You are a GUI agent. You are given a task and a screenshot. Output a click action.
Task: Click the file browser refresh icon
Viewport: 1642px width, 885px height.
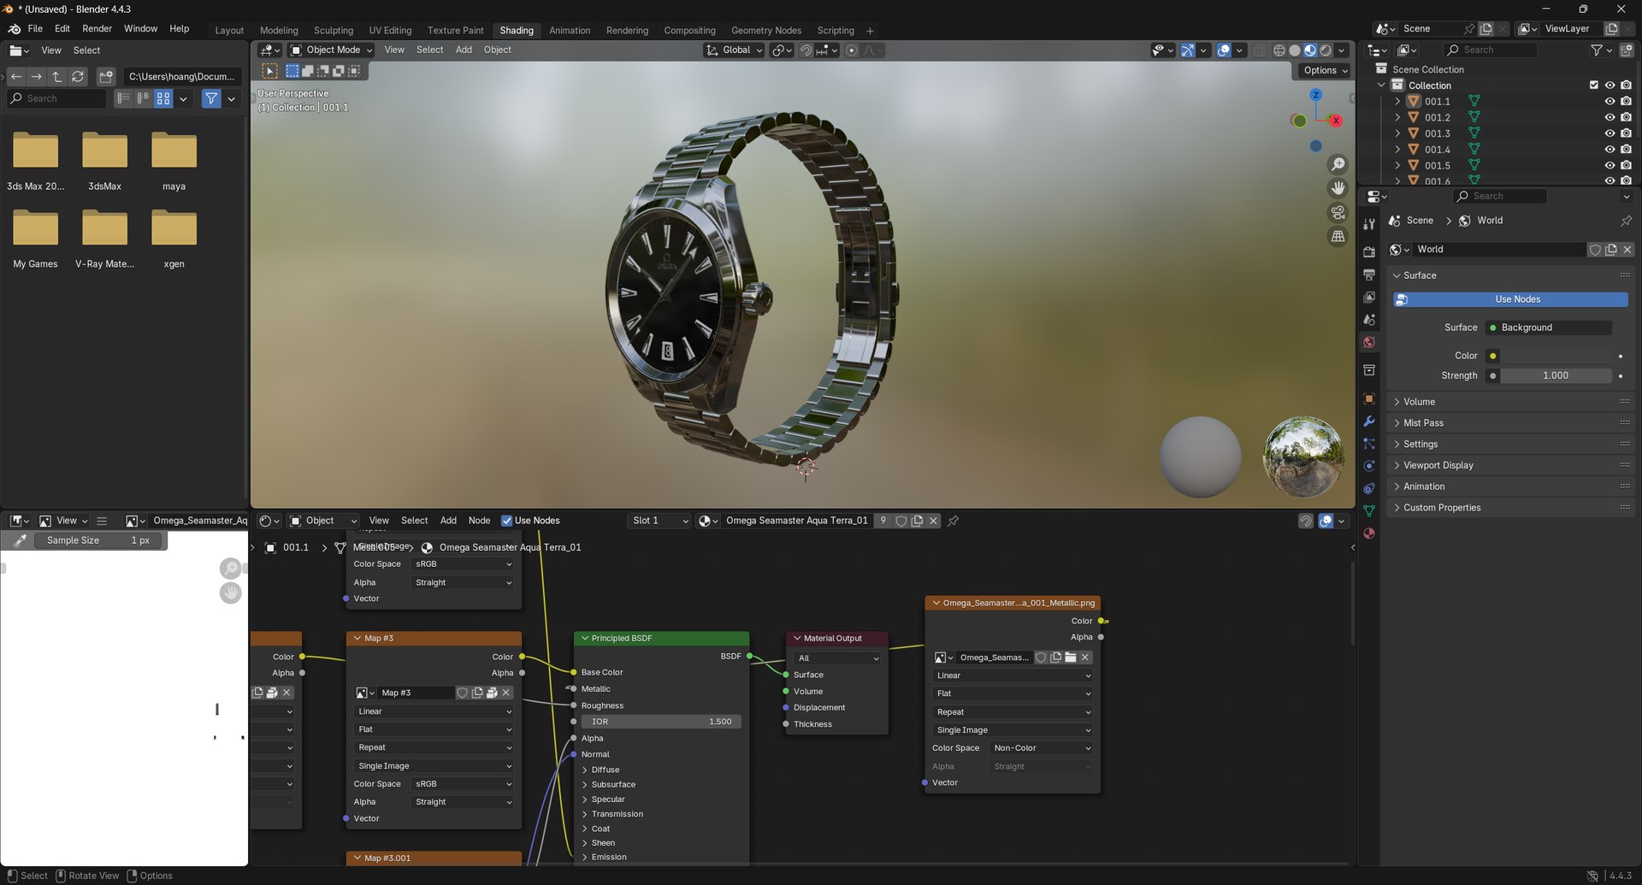[x=78, y=77]
